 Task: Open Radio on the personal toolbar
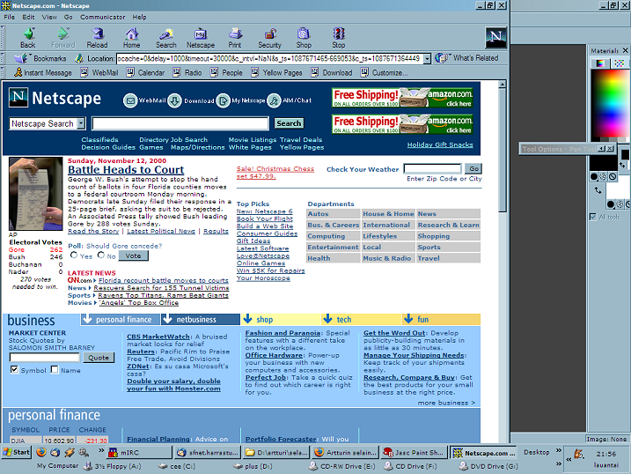point(187,72)
